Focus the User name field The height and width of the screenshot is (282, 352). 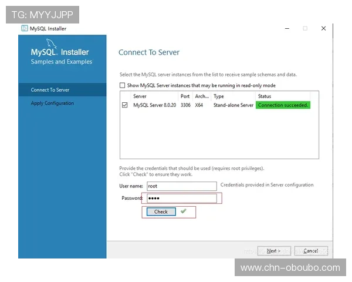coord(182,186)
